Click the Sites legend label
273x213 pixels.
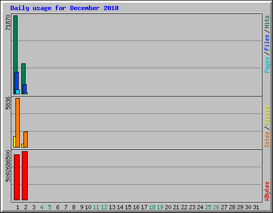click(x=267, y=140)
